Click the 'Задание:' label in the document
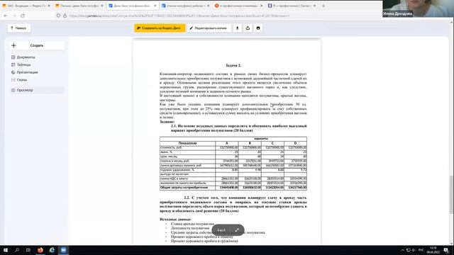 tap(167, 122)
